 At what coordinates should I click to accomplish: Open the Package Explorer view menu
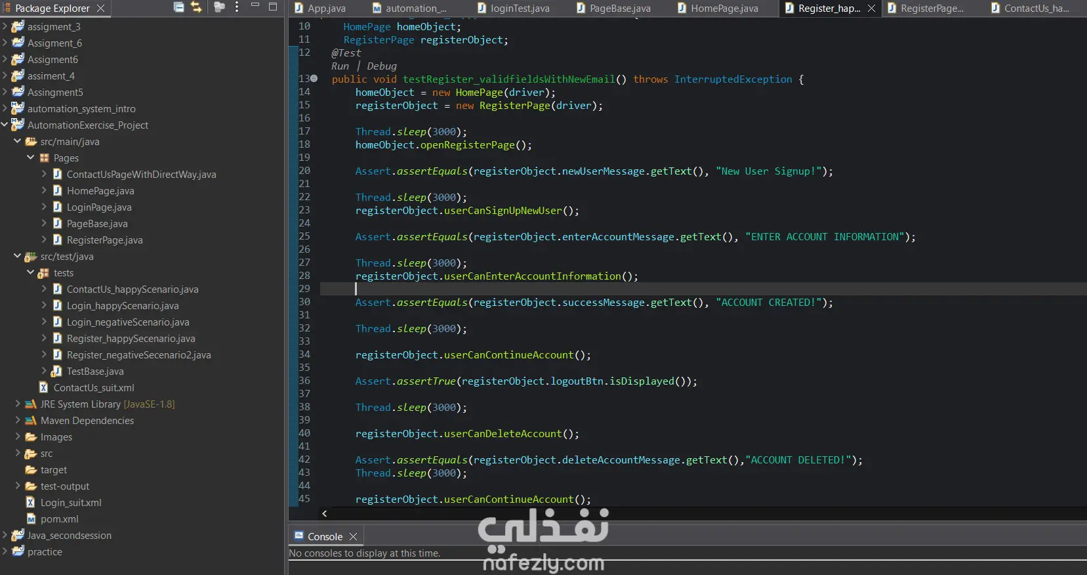[237, 7]
